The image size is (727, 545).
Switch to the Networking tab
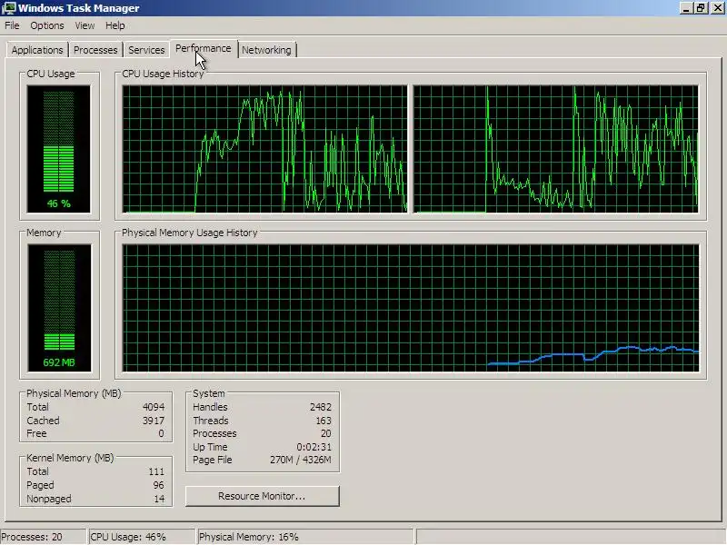[x=266, y=50]
